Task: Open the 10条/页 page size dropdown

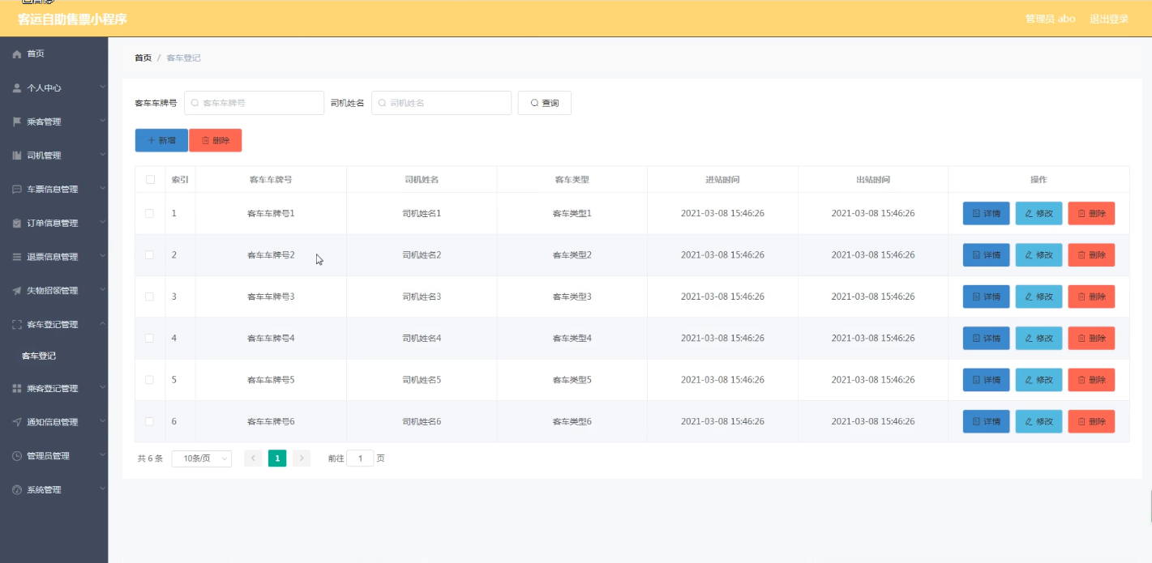Action: (x=201, y=459)
